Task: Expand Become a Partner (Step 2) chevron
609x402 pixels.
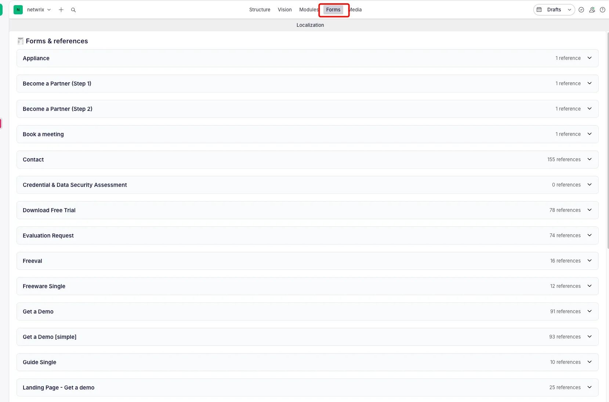Action: [590, 109]
